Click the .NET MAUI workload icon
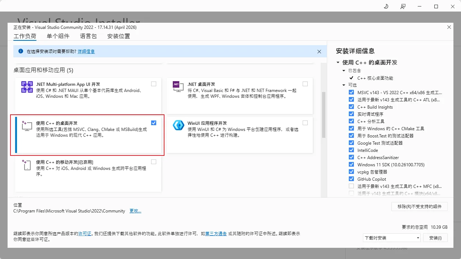The width and height of the screenshot is (461, 259). click(x=27, y=88)
